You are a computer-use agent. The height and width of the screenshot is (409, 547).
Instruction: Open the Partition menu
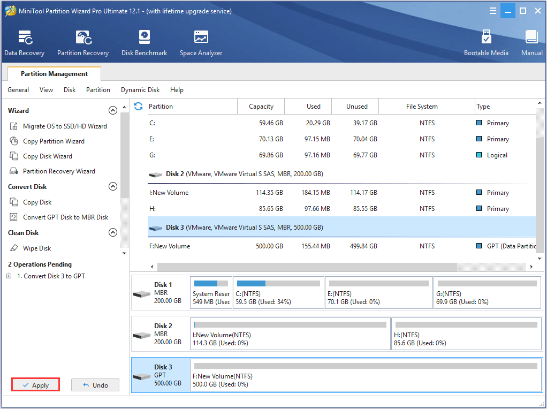[x=98, y=90]
